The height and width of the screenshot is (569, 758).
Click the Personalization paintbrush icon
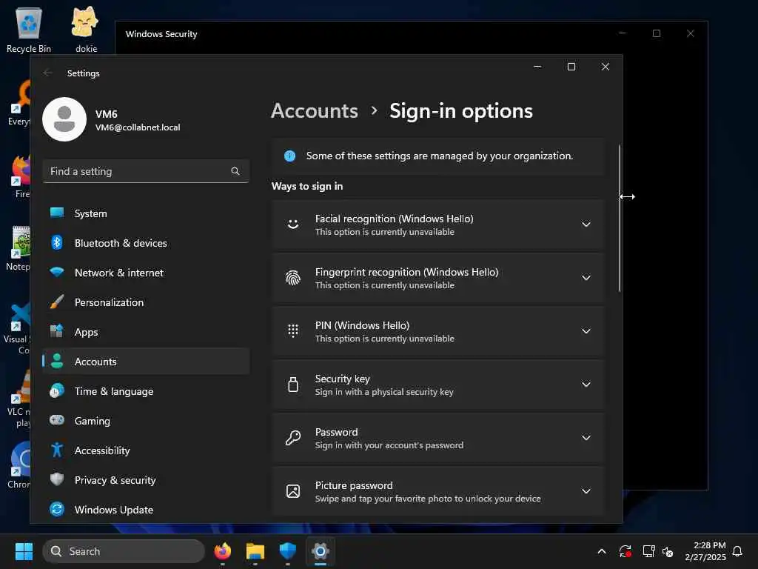[x=57, y=302]
